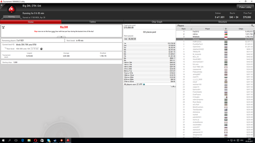The image size is (255, 143).
Task: Open Windows Start menu
Action: 3,140
